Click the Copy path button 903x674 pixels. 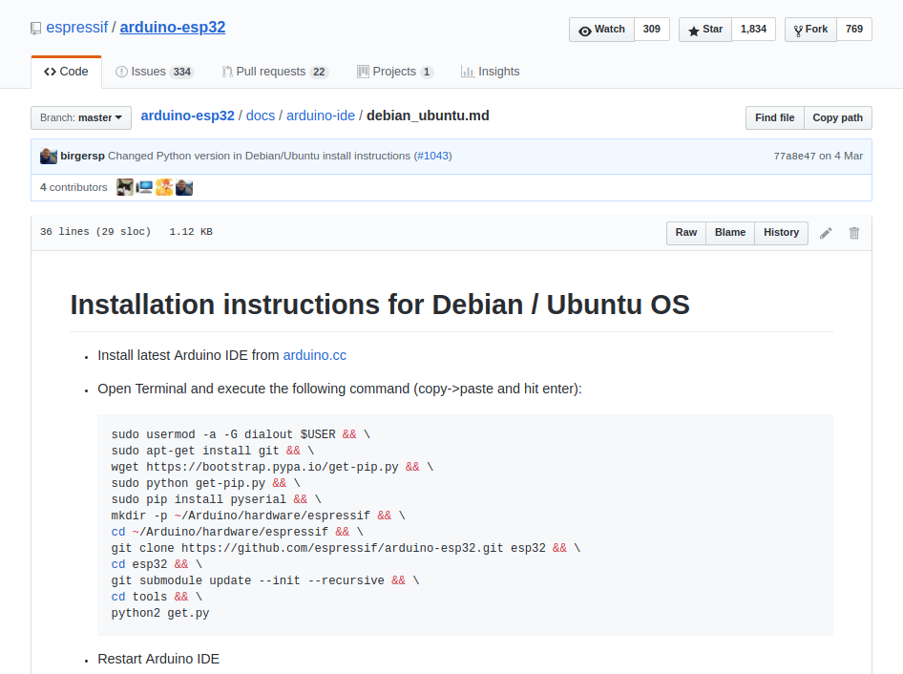click(x=838, y=118)
